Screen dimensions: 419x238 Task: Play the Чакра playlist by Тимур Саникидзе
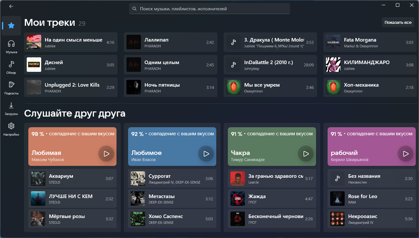coord(306,154)
